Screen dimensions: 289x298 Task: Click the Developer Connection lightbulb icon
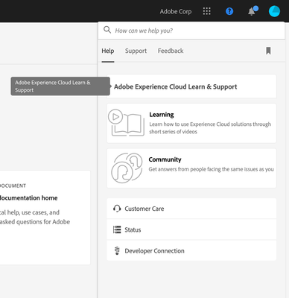click(x=117, y=251)
